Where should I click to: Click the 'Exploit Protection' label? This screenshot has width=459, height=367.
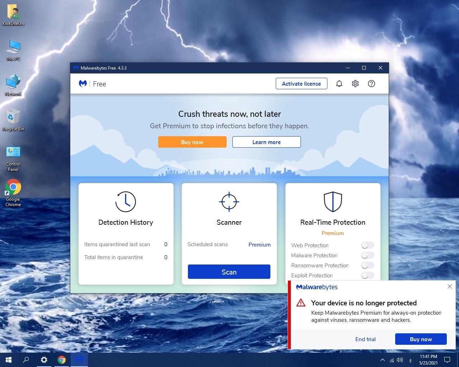(x=312, y=275)
